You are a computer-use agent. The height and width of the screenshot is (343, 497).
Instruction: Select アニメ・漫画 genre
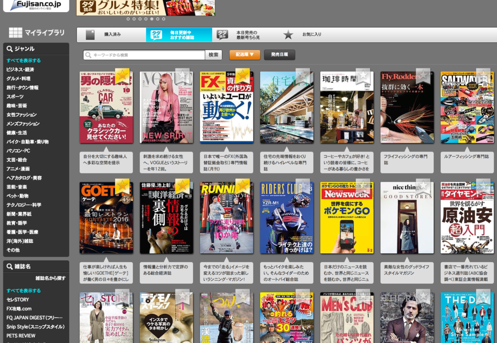point(18,169)
